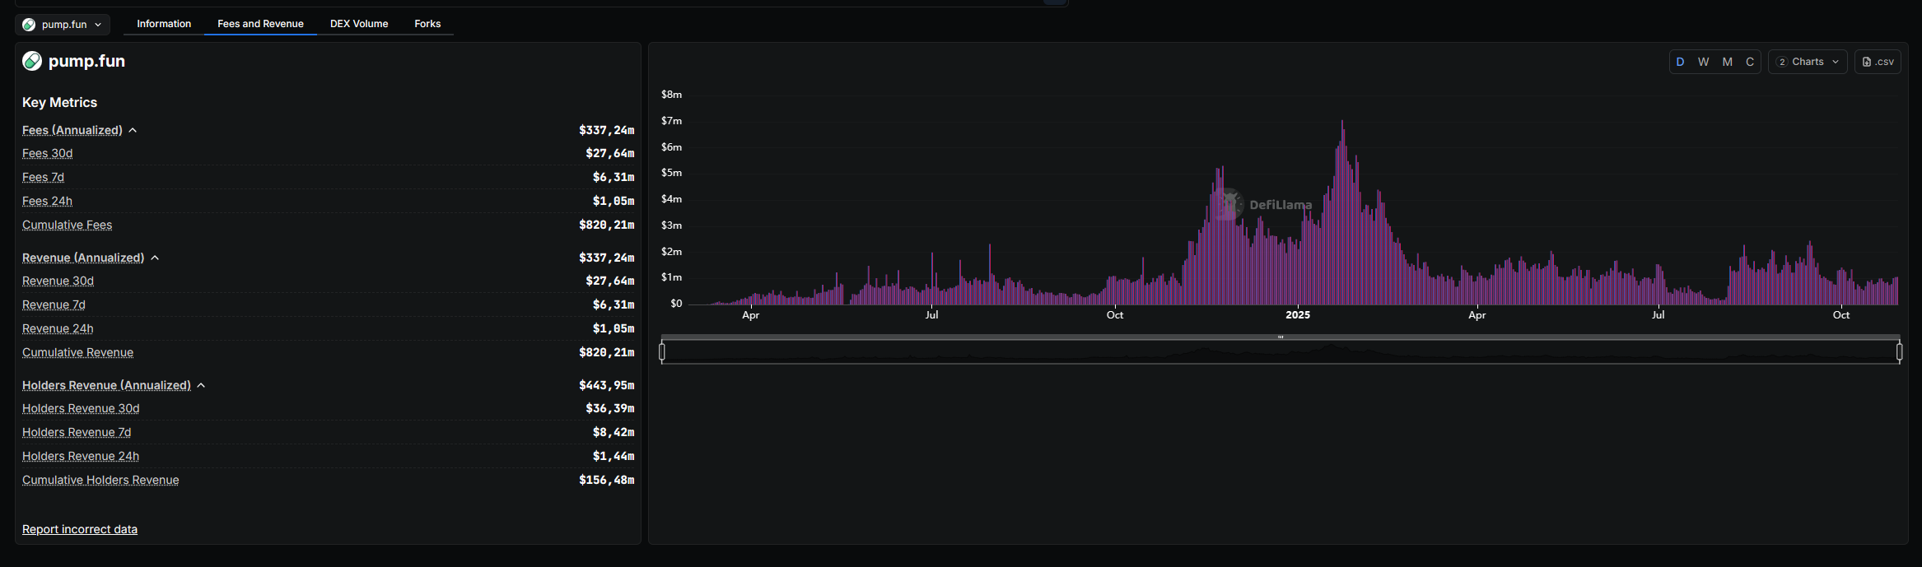Click the Fees 30d metric label
The height and width of the screenshot is (567, 1922).
tap(47, 153)
